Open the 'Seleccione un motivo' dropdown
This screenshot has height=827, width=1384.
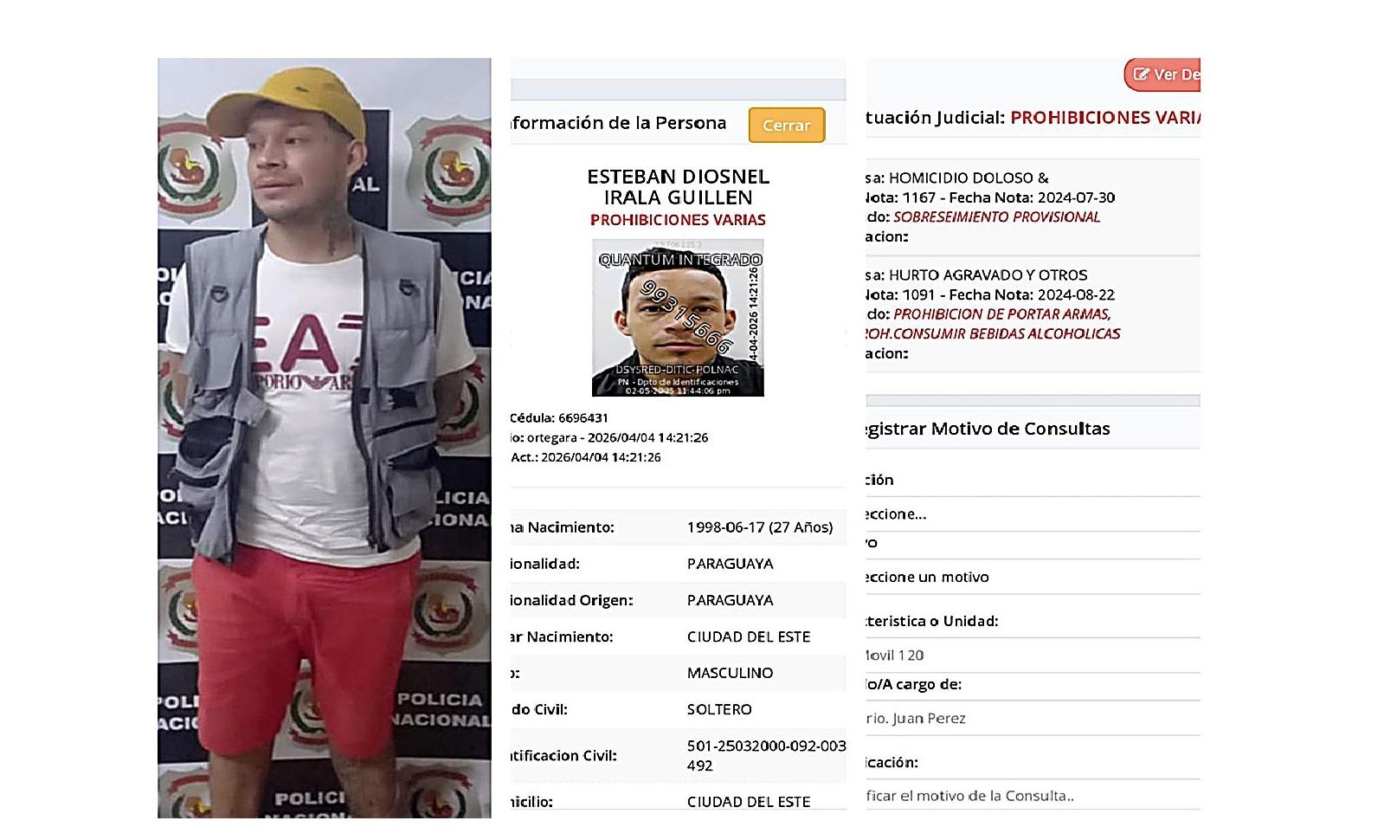point(1033,577)
